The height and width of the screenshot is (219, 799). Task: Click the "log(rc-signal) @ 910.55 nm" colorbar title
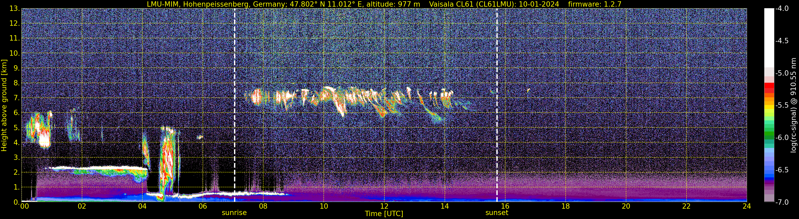pos(794,105)
